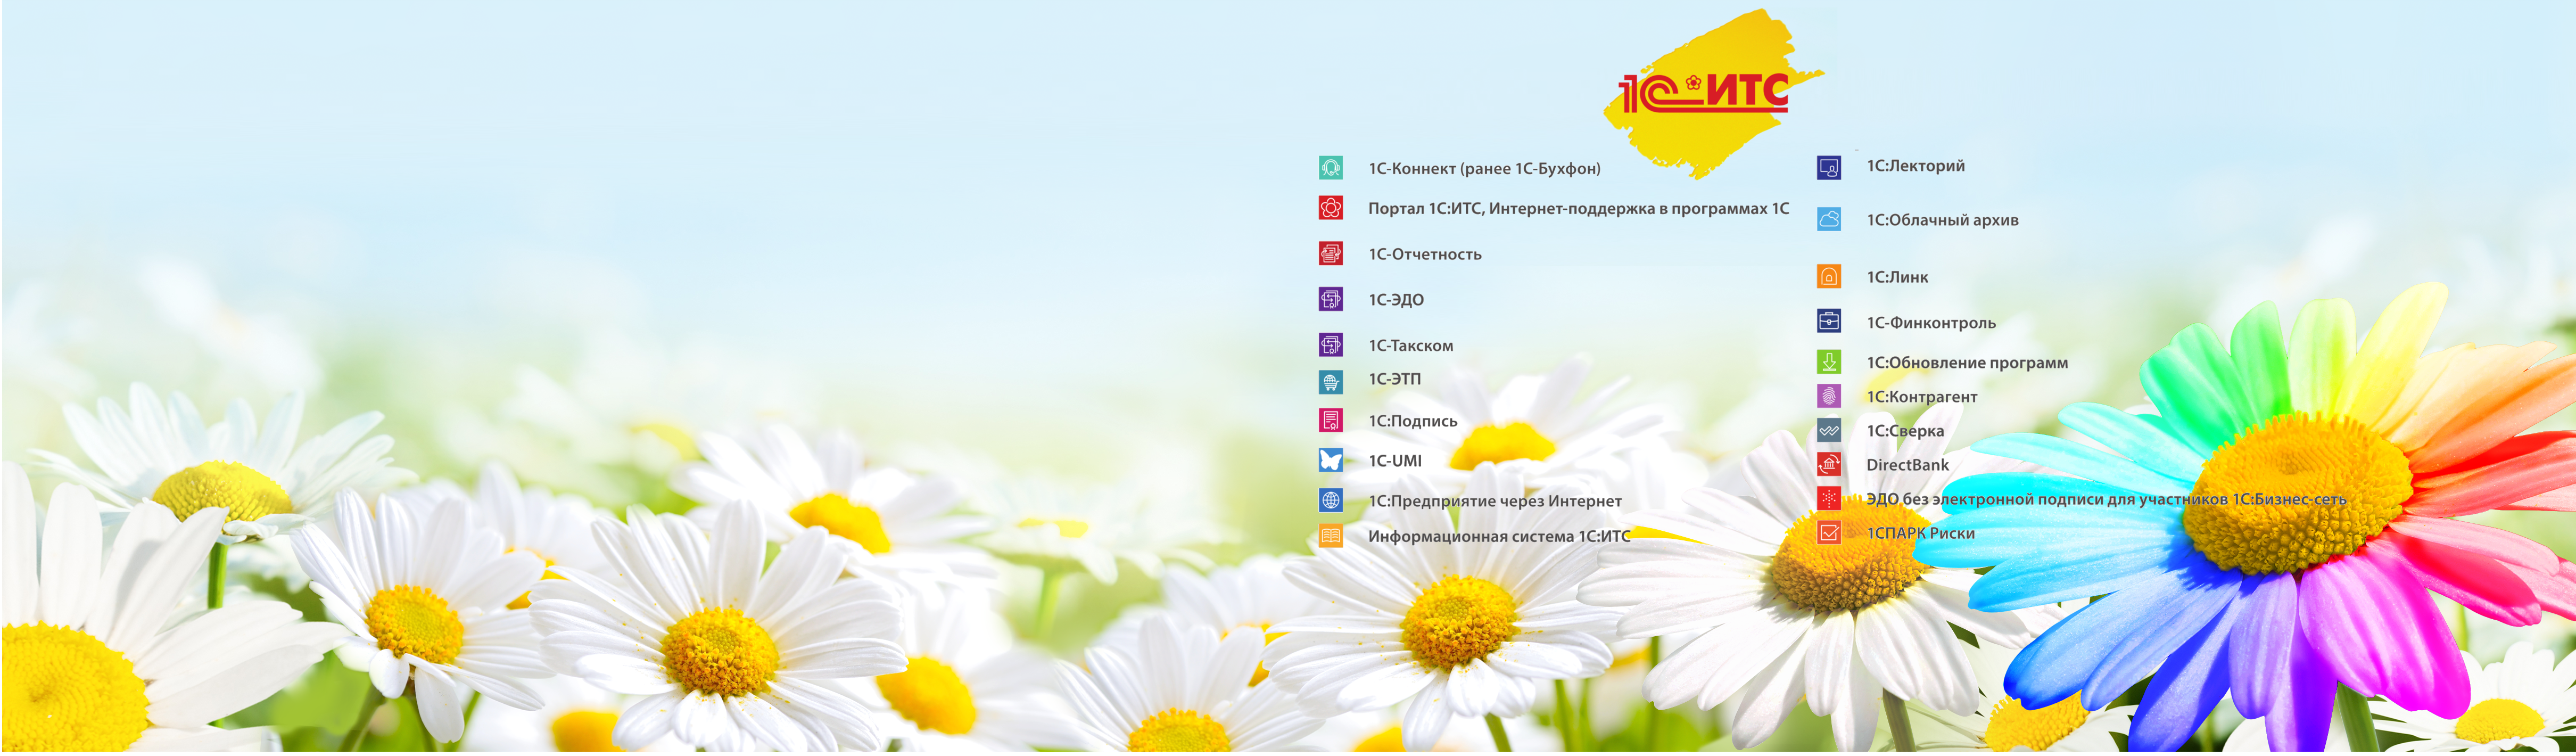Image resolution: width=2576 pixels, height=756 pixels.
Task: Open the 1С-Отчетность text link
Action: pos(1425,254)
